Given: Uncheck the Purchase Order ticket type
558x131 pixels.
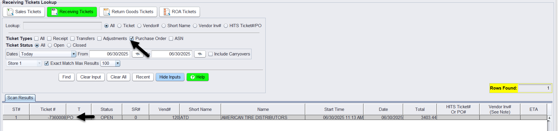Looking at the screenshot, I should click(x=132, y=39).
